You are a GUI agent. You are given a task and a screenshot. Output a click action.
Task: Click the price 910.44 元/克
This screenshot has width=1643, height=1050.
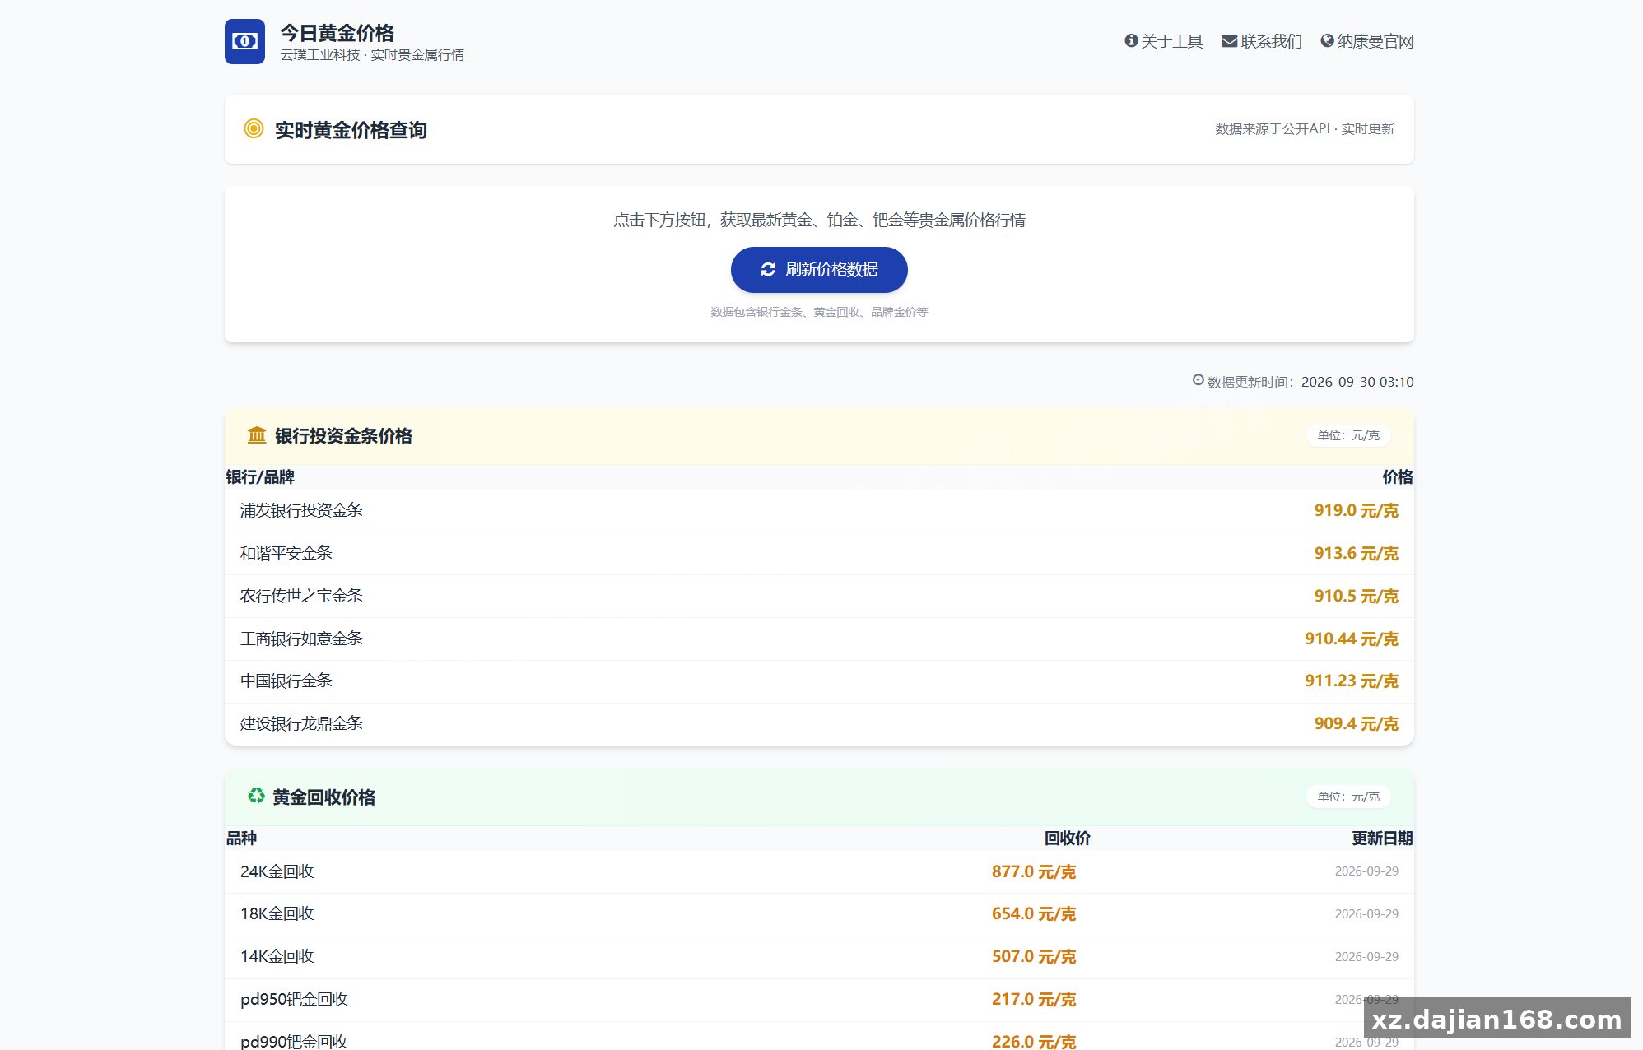point(1352,639)
